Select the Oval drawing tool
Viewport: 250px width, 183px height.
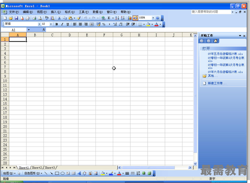pyautogui.click(x=63, y=173)
